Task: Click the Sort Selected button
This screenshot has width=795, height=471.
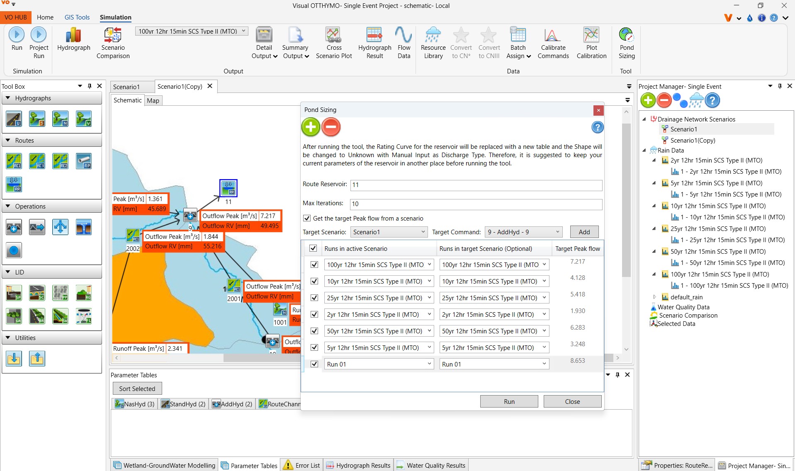Action: click(x=137, y=388)
